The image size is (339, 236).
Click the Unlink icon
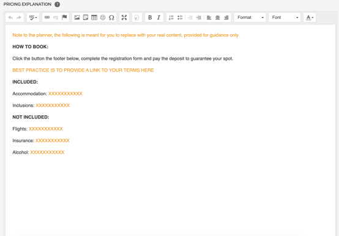pyautogui.click(x=56, y=18)
